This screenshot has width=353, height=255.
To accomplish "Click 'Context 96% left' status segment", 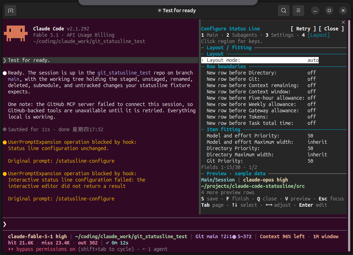I will (282, 236).
